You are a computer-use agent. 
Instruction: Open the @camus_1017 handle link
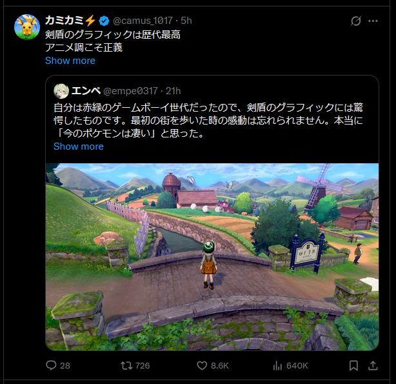pos(143,21)
